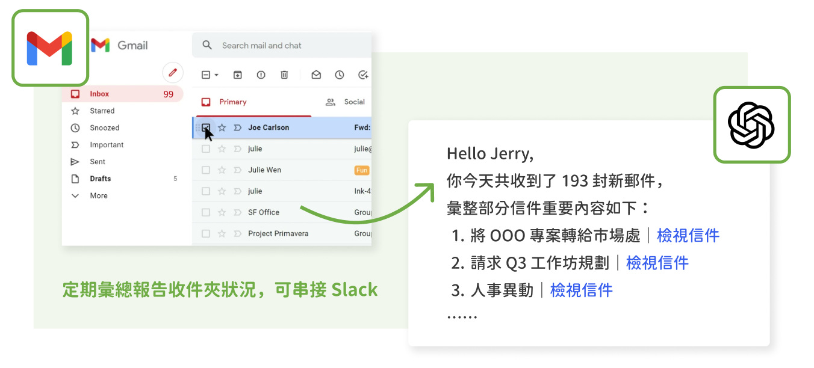Open the Joe Carlson email
Screen dimensions: 814x368
click(282, 127)
